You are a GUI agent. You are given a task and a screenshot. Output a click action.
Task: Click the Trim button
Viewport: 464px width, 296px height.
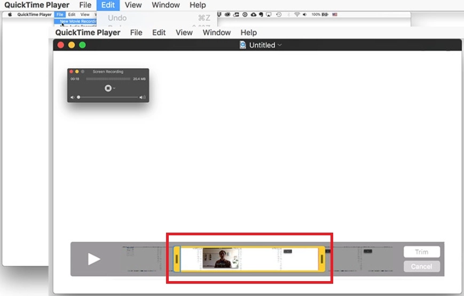421,252
